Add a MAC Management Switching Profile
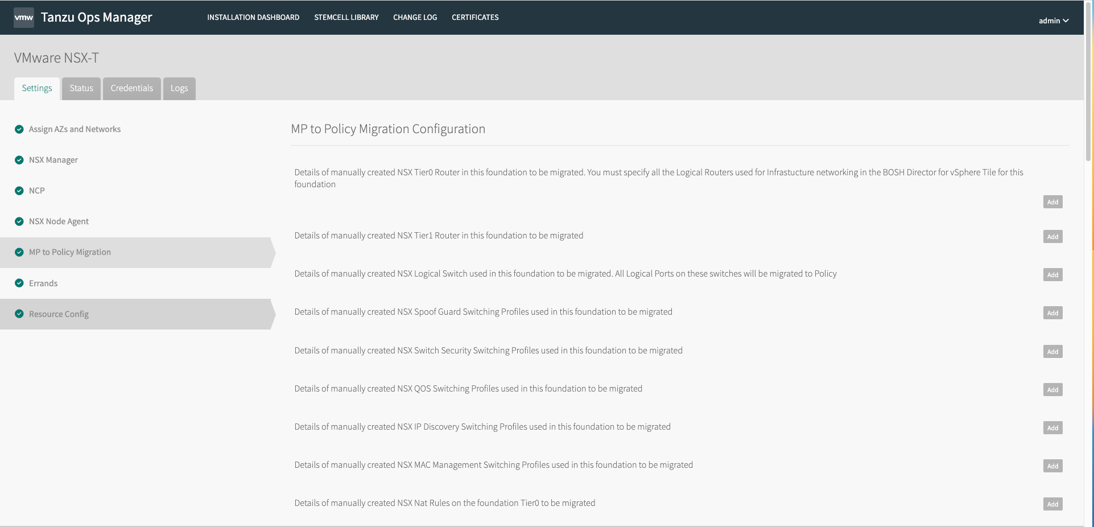Image resolution: width=1094 pixels, height=527 pixels. [1052, 466]
